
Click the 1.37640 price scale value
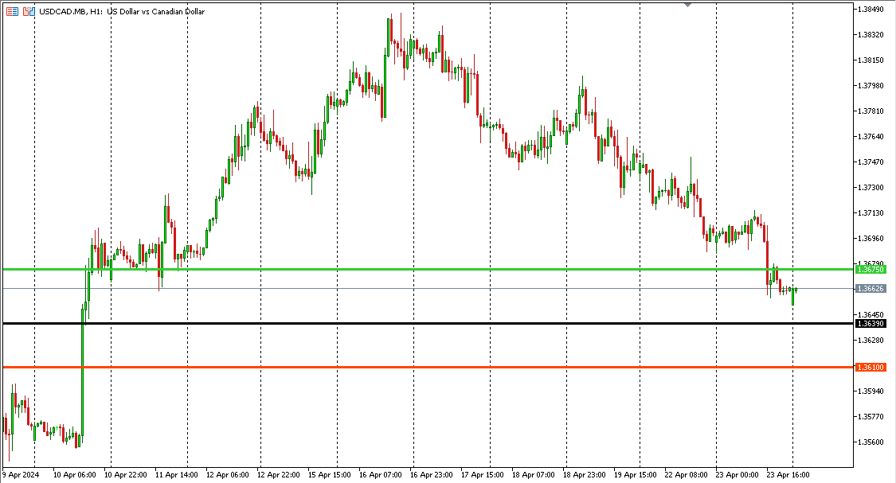point(871,136)
